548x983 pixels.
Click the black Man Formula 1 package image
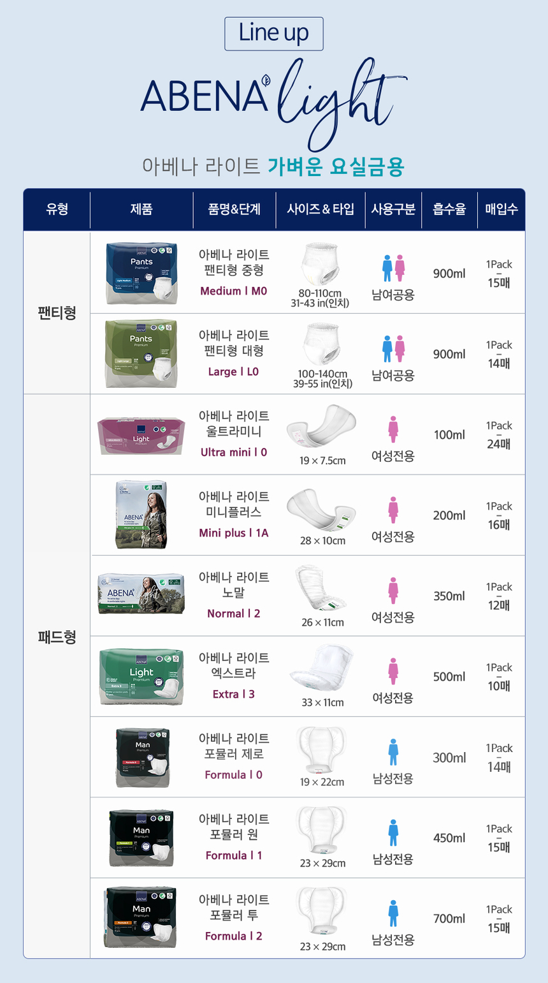(x=141, y=838)
